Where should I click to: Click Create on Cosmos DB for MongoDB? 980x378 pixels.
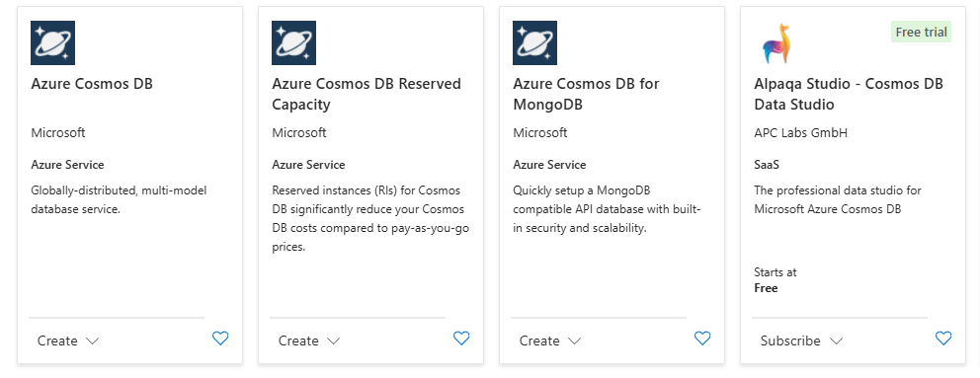point(539,340)
